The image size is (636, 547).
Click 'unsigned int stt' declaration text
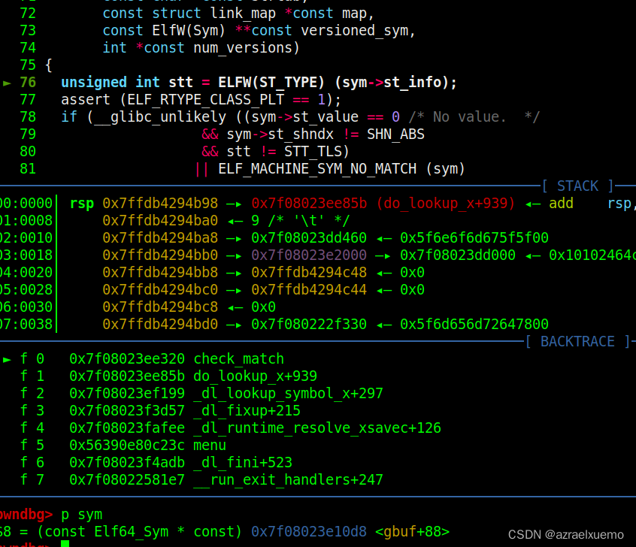coord(127,83)
